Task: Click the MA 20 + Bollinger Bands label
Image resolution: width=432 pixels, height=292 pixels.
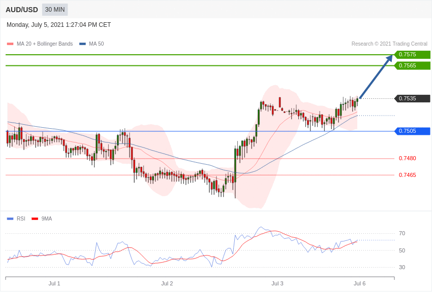Action: click(45, 44)
